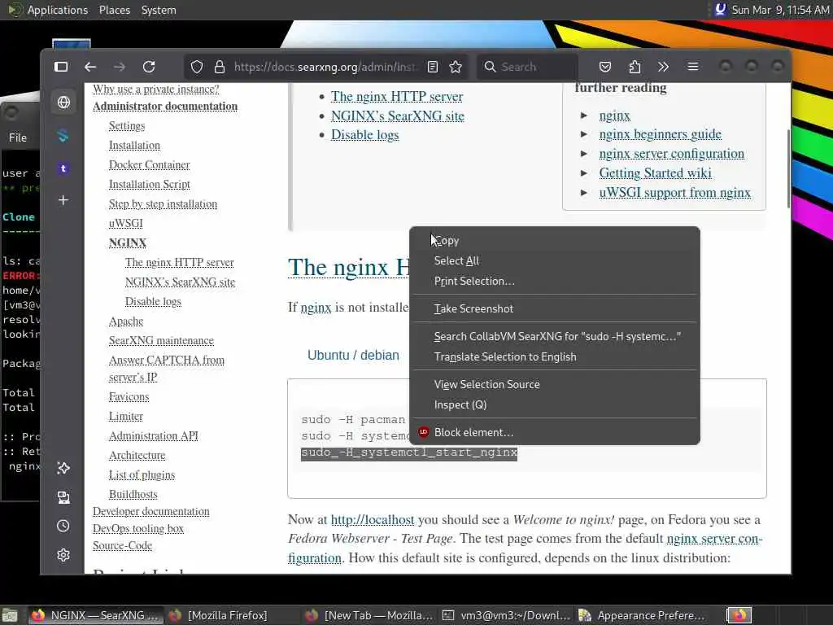Open Installation Script sidebar link
Image resolution: width=833 pixels, height=625 pixels.
pos(150,185)
